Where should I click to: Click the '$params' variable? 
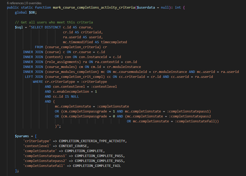tap(22, 136)
